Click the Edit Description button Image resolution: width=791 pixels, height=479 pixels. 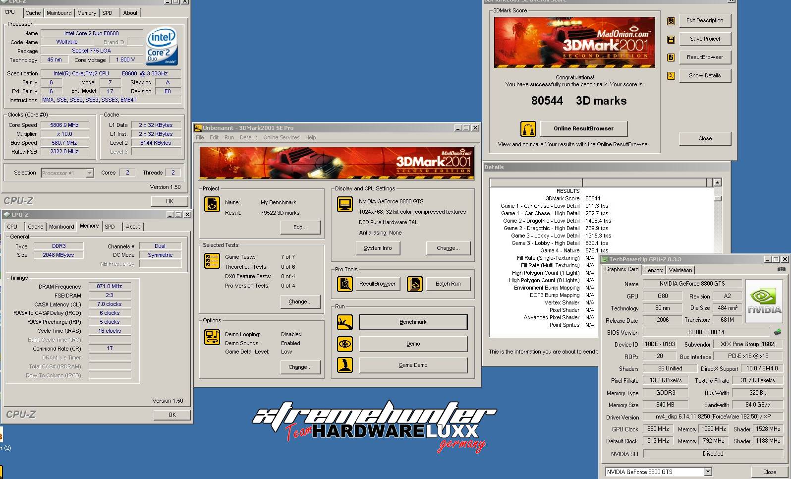pyautogui.click(x=705, y=21)
